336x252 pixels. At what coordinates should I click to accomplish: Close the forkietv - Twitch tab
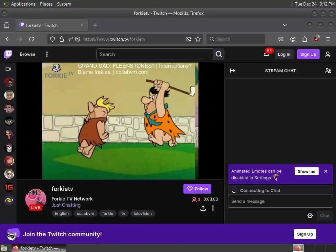82,25
